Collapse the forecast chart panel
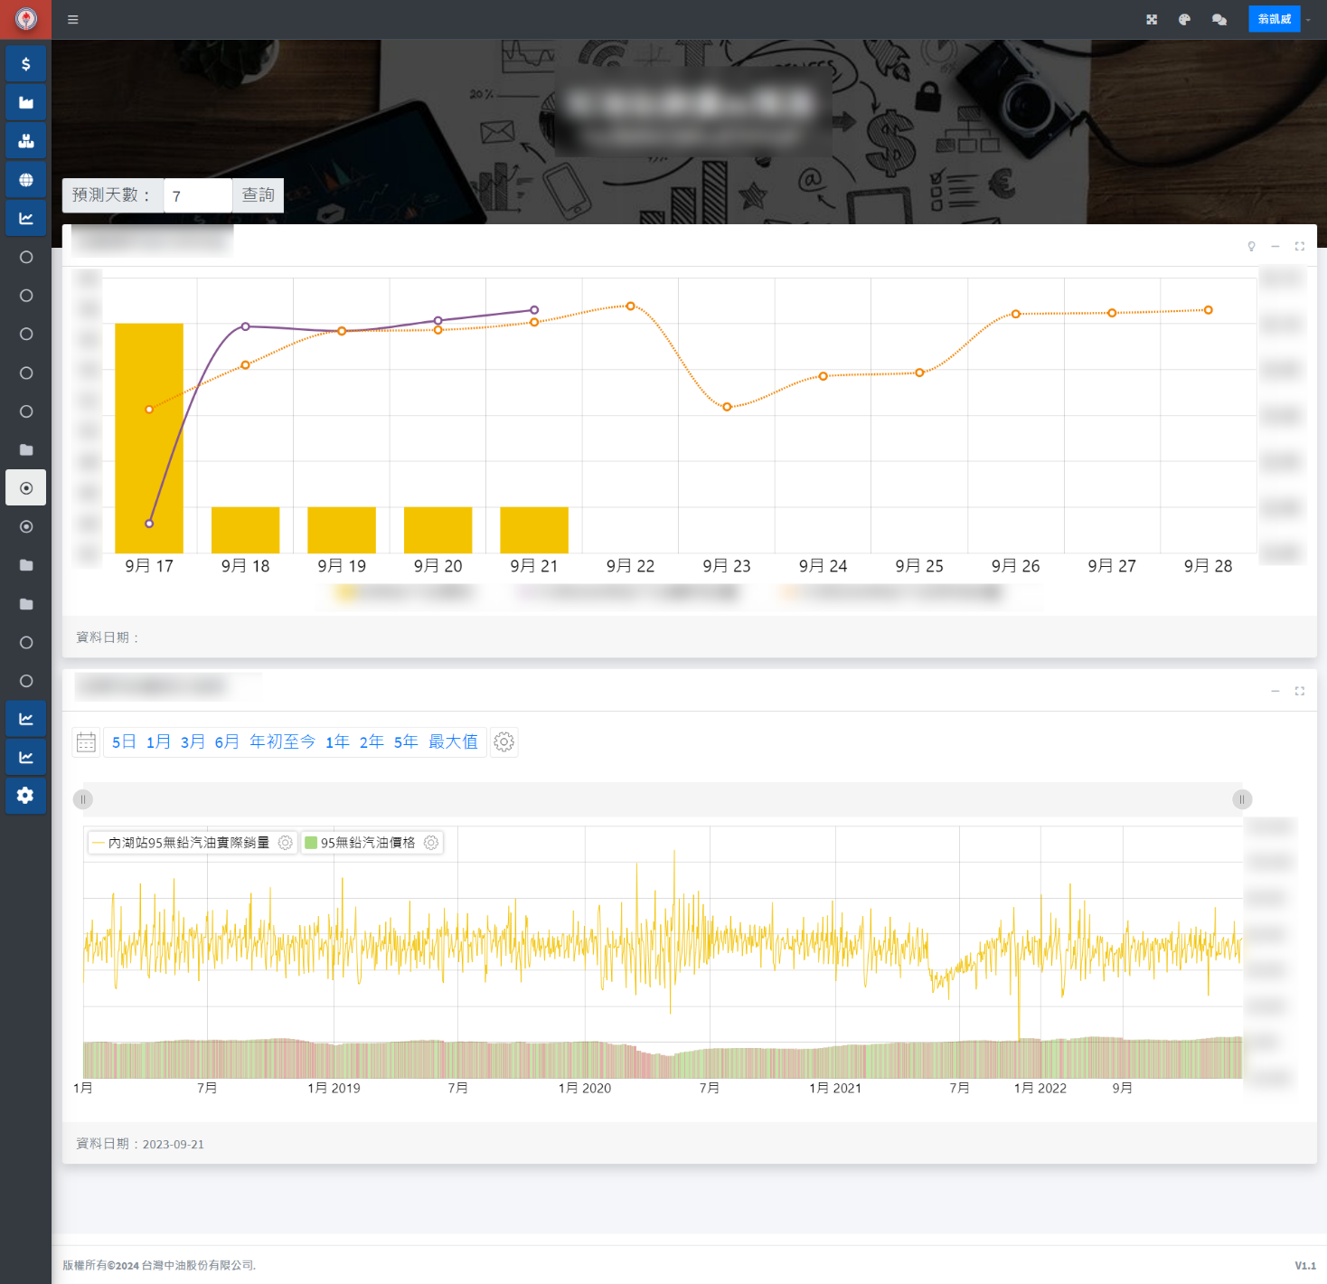1327x1284 pixels. coord(1275,246)
